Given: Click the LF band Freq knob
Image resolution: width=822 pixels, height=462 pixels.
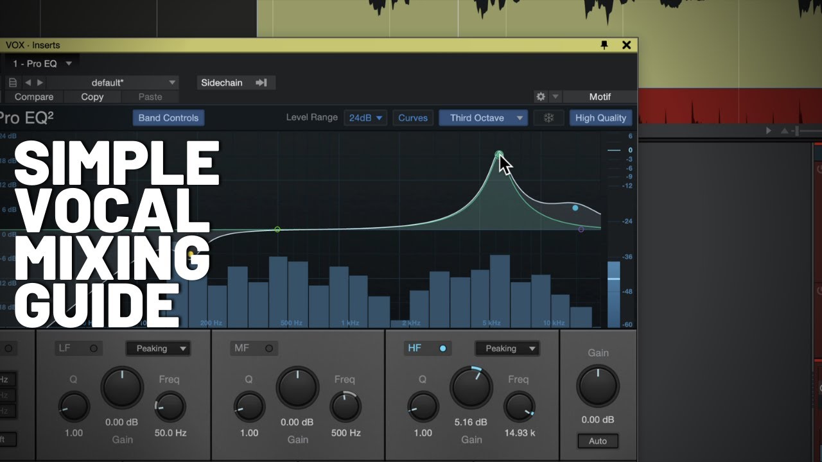Looking at the screenshot, I should (170, 407).
